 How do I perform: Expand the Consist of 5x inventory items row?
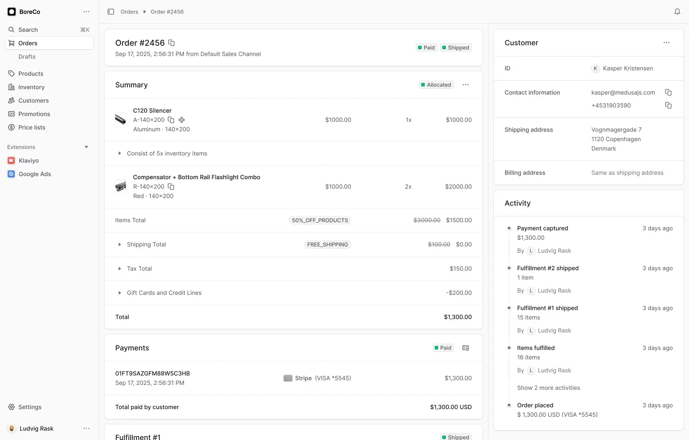point(119,153)
